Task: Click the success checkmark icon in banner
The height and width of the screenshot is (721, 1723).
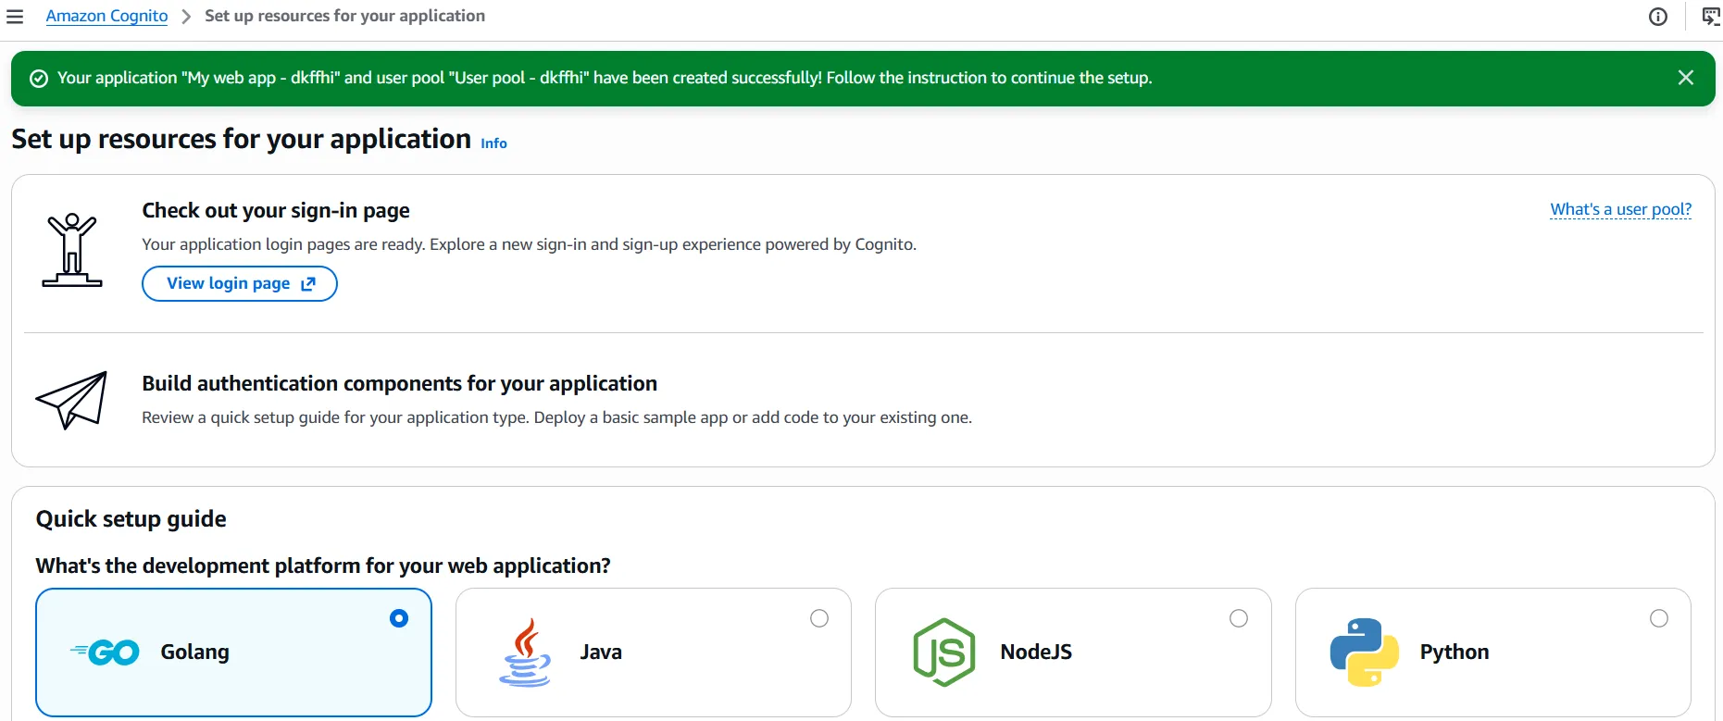Action: pos(39,79)
